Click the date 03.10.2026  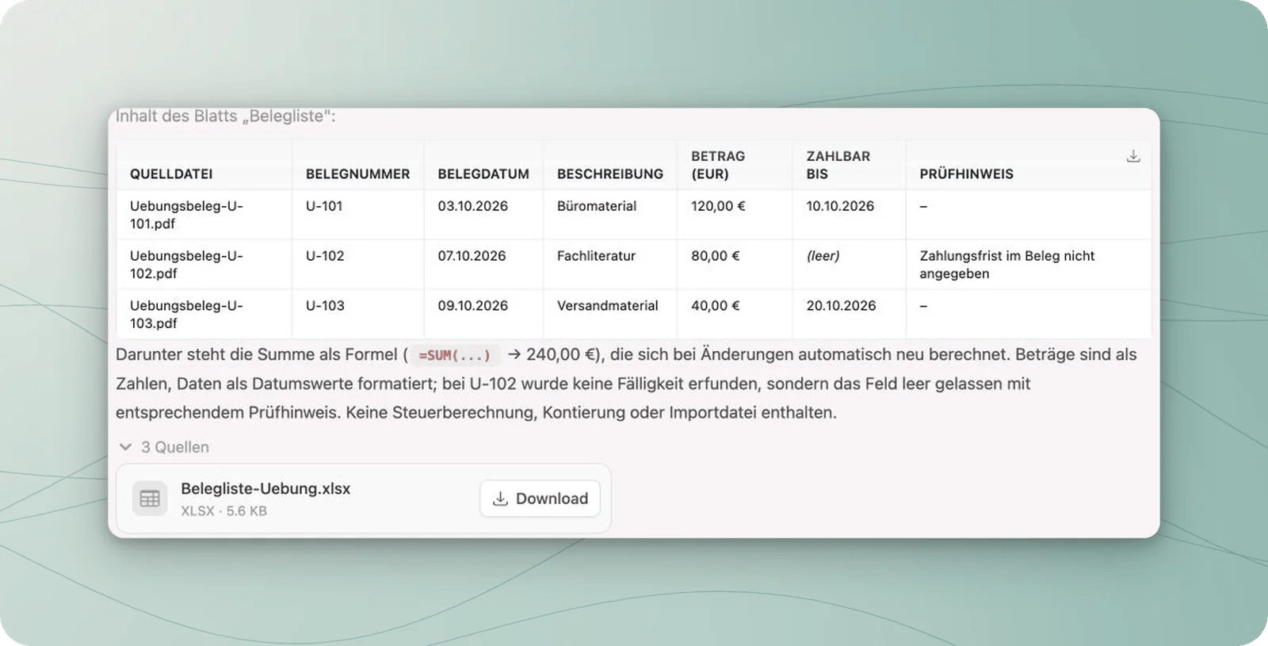pos(473,206)
